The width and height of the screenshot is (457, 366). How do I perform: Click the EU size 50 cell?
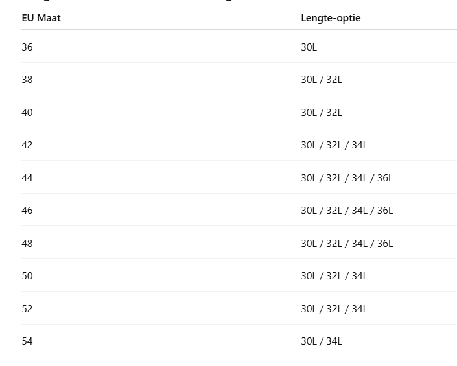[27, 275]
